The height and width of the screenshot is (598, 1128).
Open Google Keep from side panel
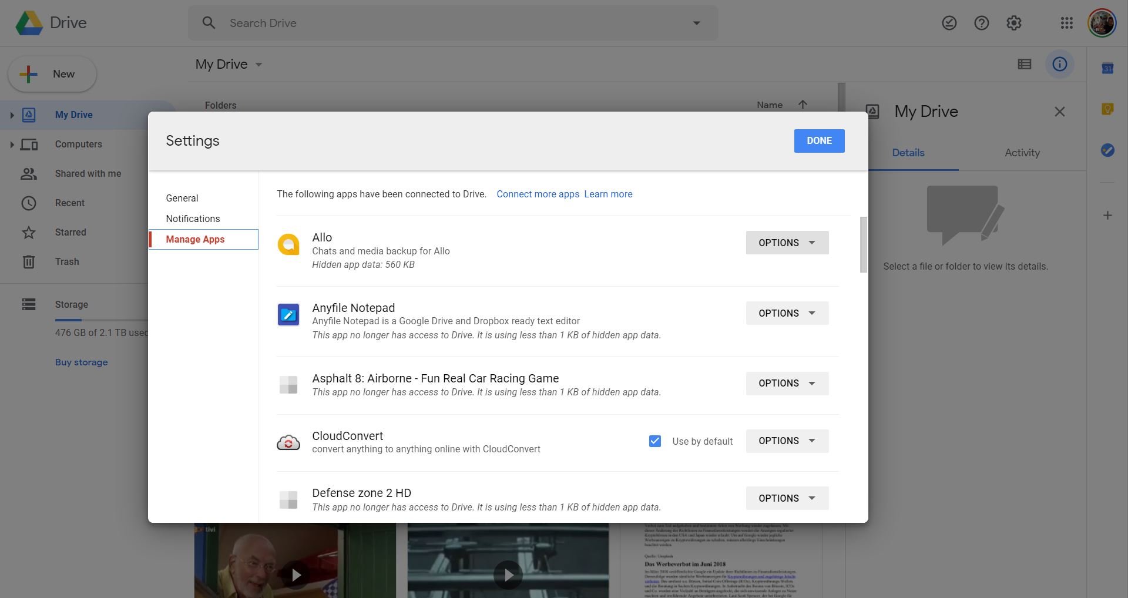coord(1107,109)
